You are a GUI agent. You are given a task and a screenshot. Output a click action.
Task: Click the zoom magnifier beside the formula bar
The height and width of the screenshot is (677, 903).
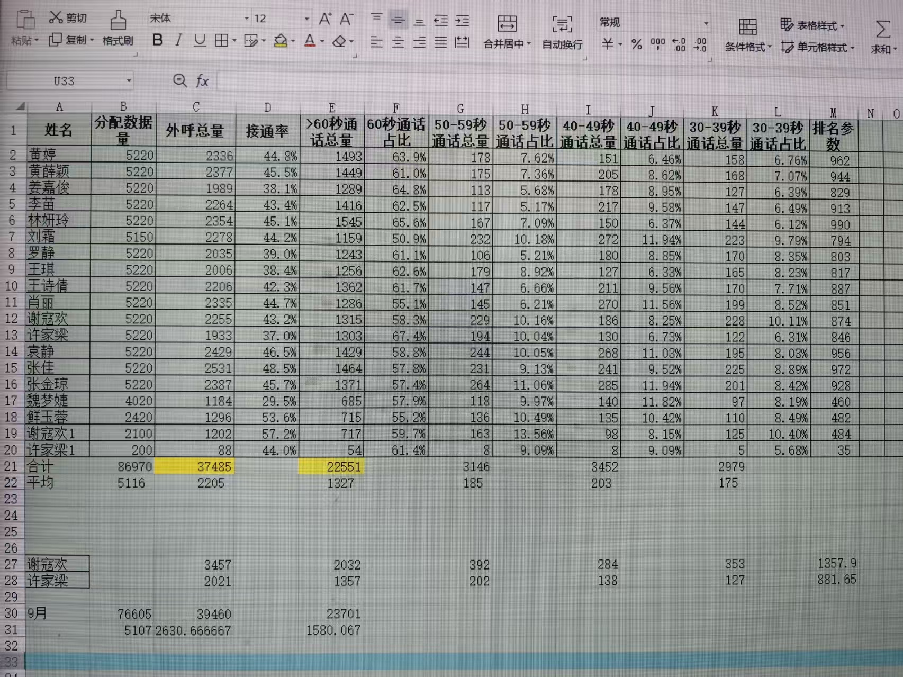coord(180,80)
